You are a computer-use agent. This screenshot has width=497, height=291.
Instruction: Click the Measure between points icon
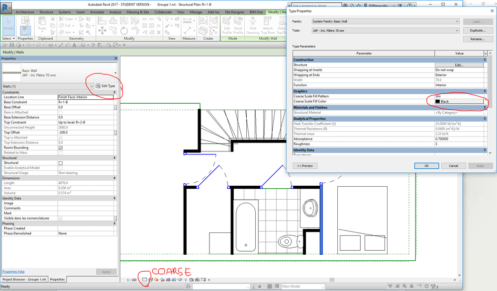coord(188,20)
